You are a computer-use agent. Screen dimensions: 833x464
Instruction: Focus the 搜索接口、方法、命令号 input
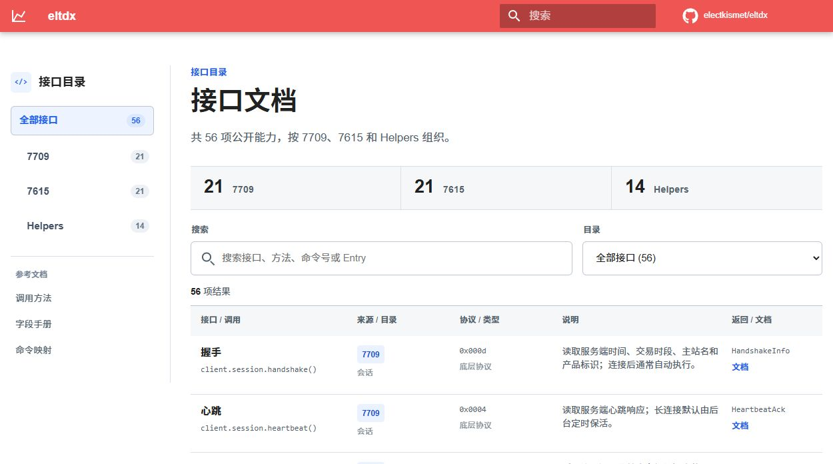click(381, 258)
